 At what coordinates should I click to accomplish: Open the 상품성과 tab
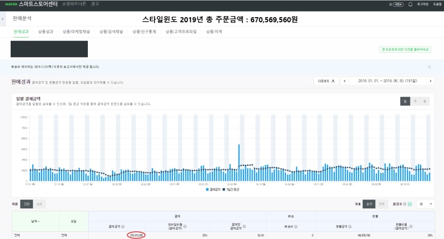coord(46,32)
